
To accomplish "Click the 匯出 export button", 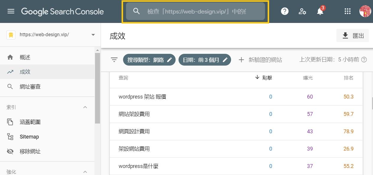I will (x=353, y=36).
